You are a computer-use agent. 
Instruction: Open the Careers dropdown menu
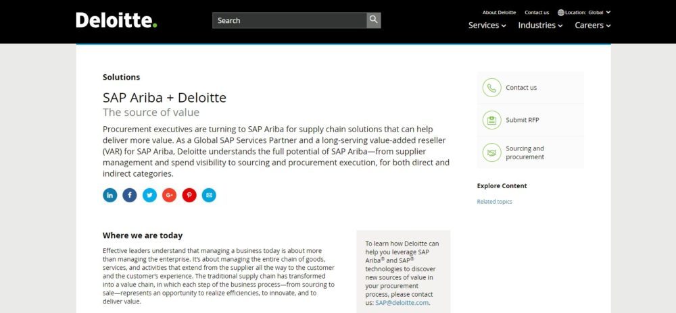click(x=593, y=26)
